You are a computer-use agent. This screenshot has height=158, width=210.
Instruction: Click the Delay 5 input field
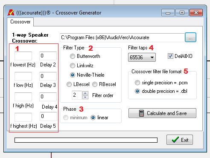click(x=48, y=116)
